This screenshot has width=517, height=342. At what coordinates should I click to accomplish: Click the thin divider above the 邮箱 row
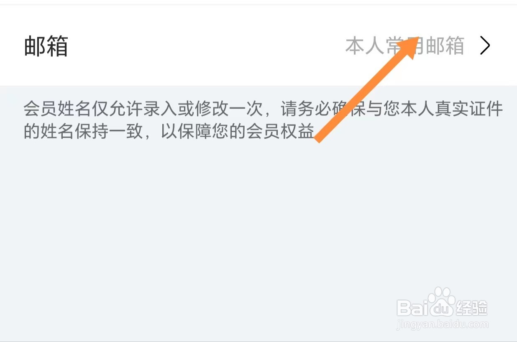(x=258, y=5)
